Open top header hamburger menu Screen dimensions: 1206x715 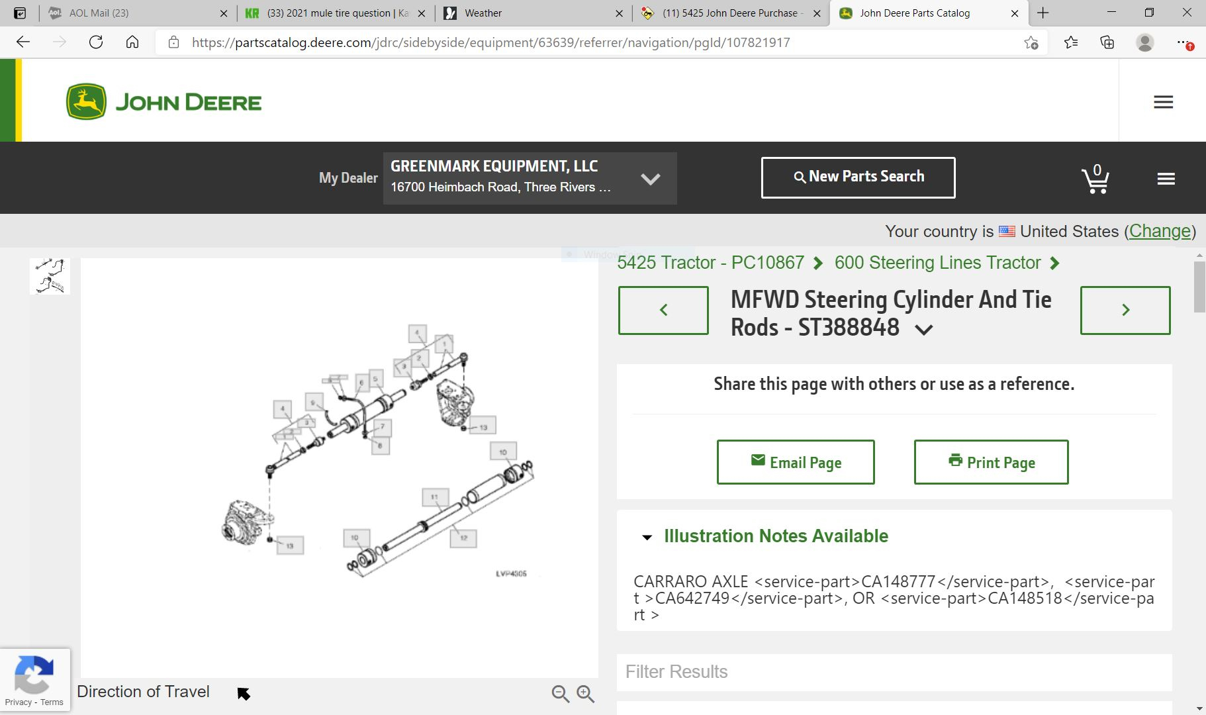(x=1164, y=102)
